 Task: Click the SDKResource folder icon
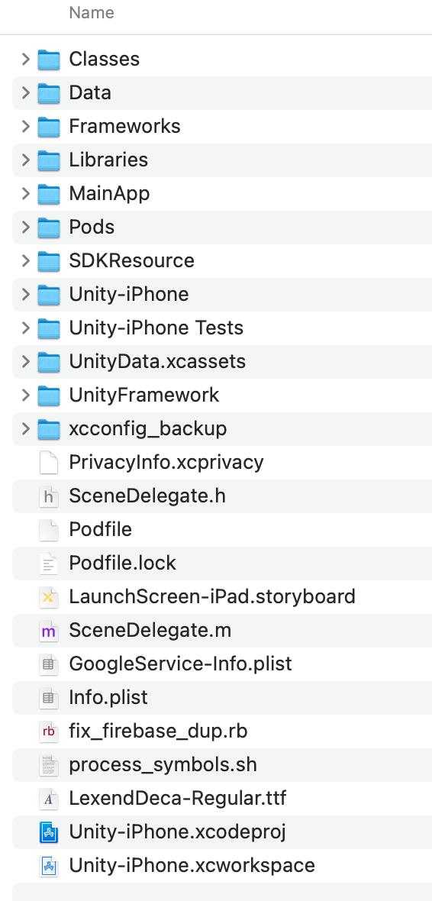(x=49, y=261)
